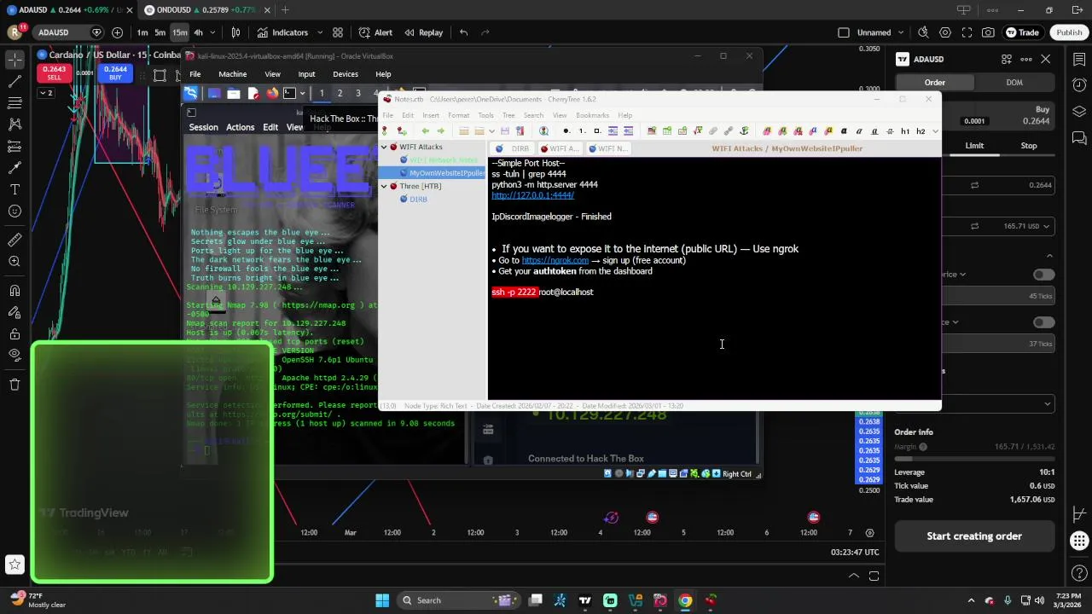
Task: Toggle the upper switch in order panel
Action: pos(1043,275)
